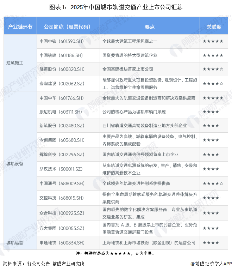Click the star rating for 宏润建设
Screen dimensions: 232x271
coord(213,84)
